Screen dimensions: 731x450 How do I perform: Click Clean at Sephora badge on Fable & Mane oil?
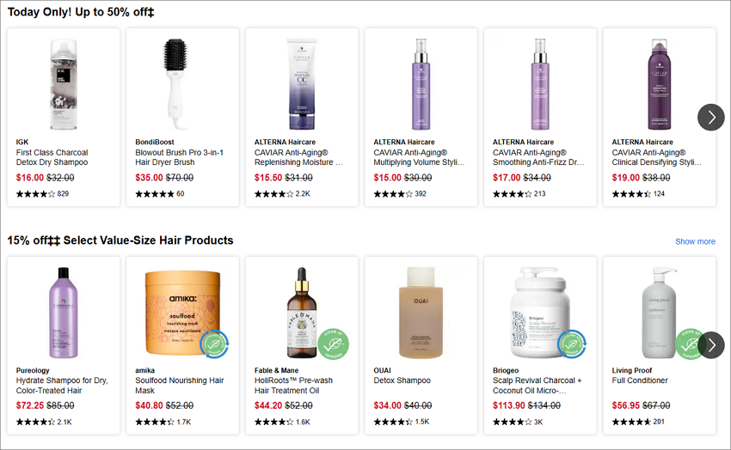click(334, 344)
